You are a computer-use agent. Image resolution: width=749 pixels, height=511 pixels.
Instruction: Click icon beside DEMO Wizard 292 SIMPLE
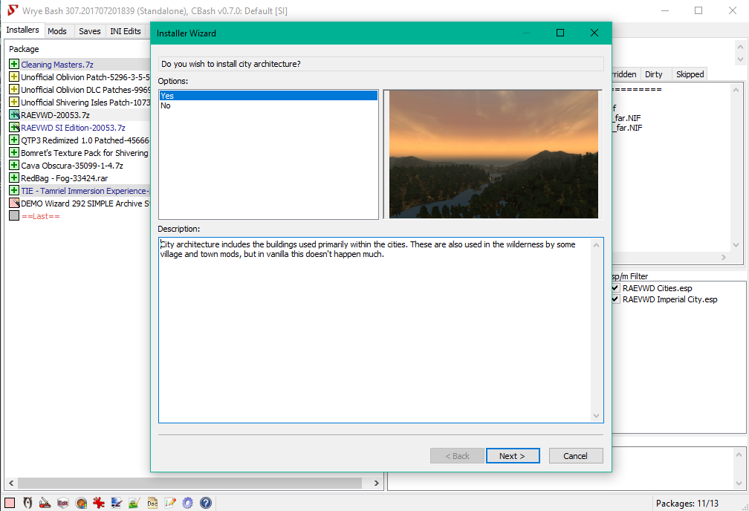14,203
